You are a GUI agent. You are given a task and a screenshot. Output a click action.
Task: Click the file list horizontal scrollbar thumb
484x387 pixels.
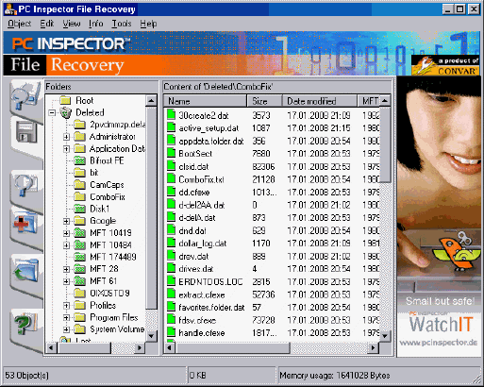point(233,347)
